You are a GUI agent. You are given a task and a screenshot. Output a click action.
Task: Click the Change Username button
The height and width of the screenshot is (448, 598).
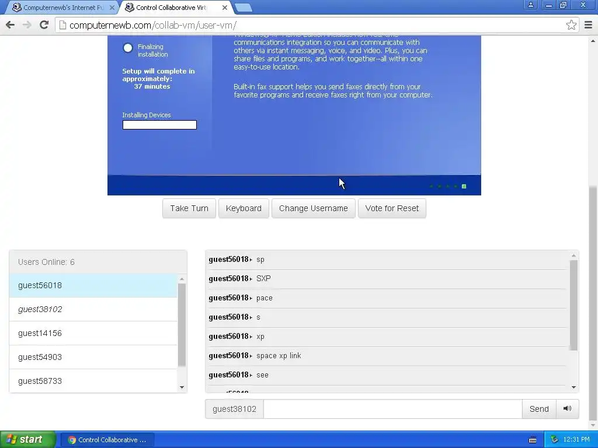pos(314,208)
